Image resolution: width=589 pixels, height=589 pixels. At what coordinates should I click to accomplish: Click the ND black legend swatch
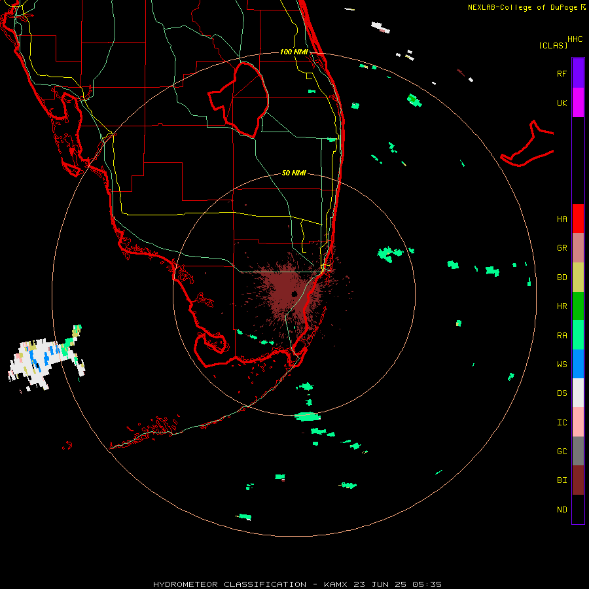coord(578,509)
